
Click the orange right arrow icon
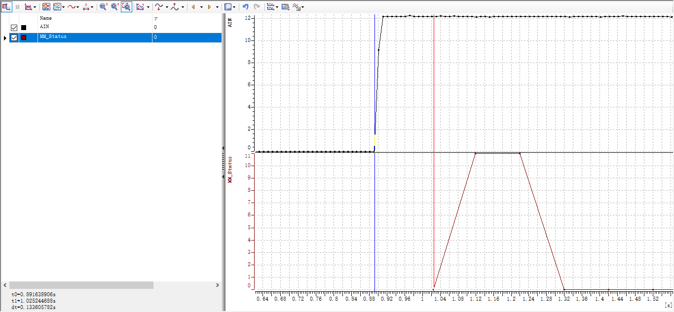[x=209, y=7]
